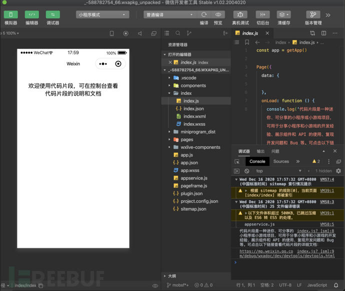Click the notification bell in status bar
The width and height of the screenshot is (345, 291).
click(336, 285)
